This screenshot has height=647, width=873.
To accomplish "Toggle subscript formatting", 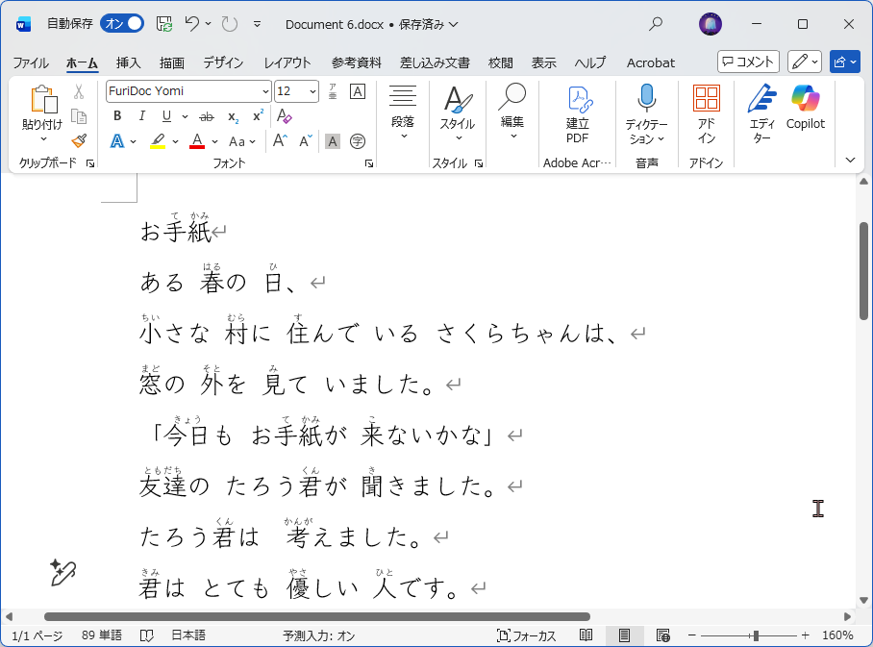I will [x=233, y=117].
